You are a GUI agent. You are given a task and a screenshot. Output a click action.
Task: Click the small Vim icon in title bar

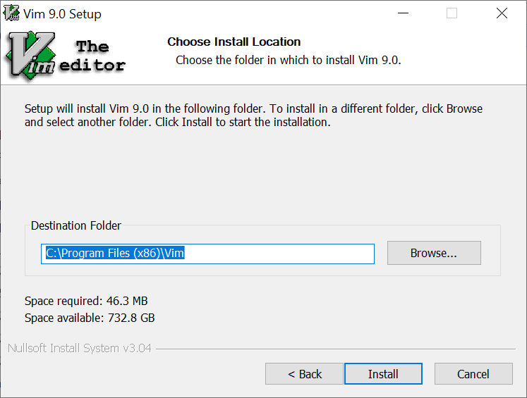[x=11, y=13]
